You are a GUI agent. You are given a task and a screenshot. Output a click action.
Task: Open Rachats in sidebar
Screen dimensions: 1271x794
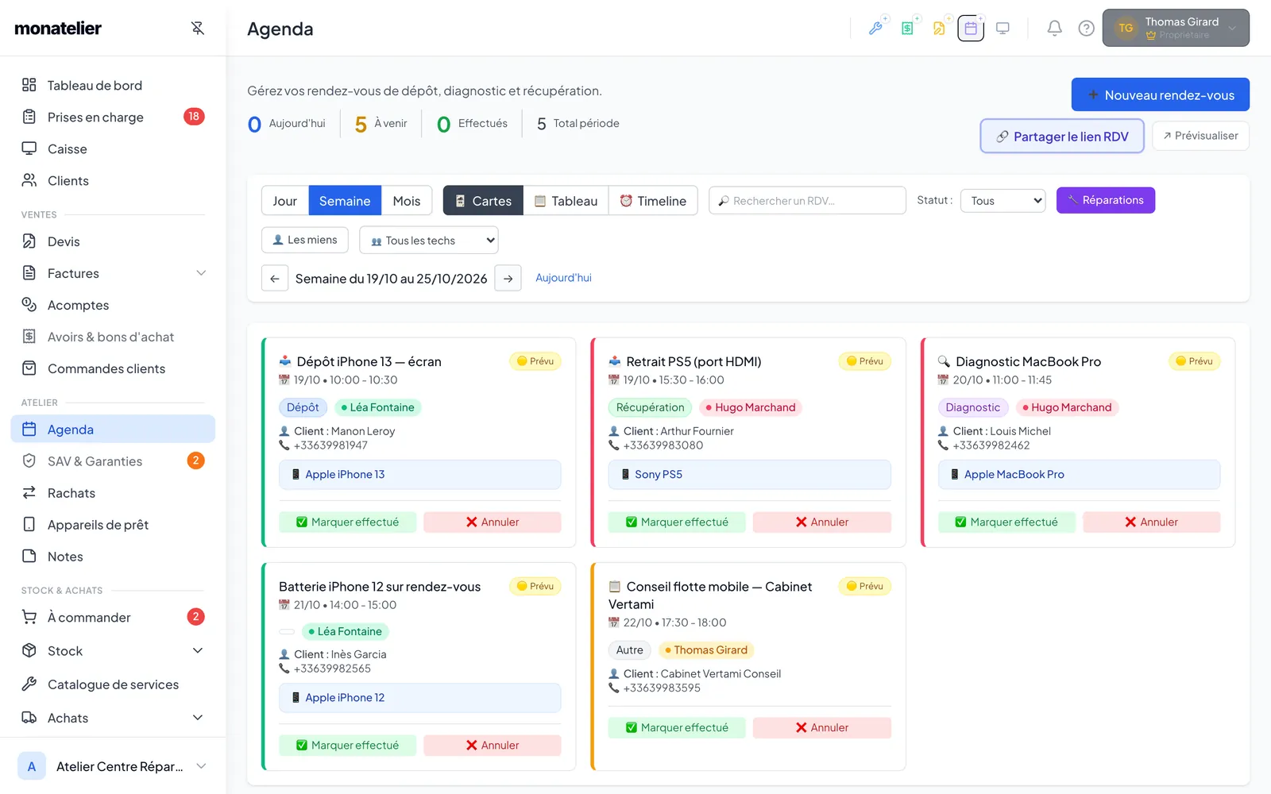pos(113,493)
